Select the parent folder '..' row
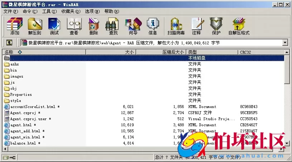Screen dimensions: 292x162 point(143,58)
